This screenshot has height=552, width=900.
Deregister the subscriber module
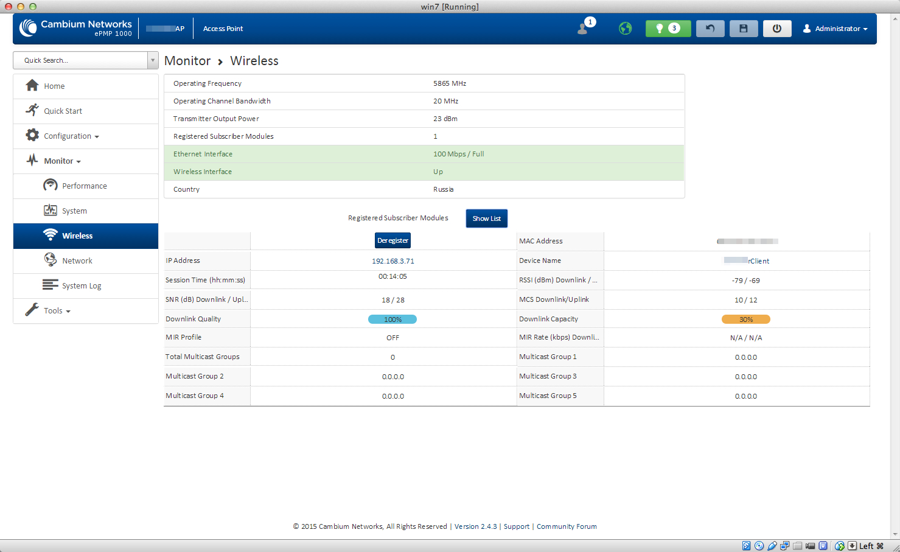pyautogui.click(x=392, y=240)
